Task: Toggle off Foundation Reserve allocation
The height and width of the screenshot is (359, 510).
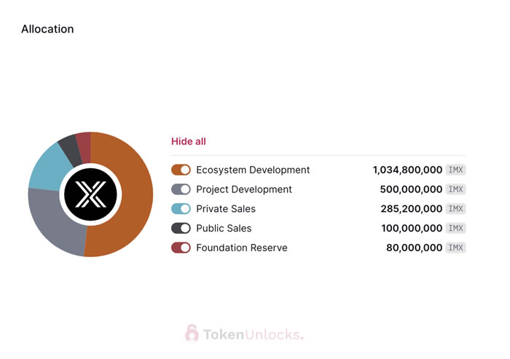Action: (x=181, y=248)
